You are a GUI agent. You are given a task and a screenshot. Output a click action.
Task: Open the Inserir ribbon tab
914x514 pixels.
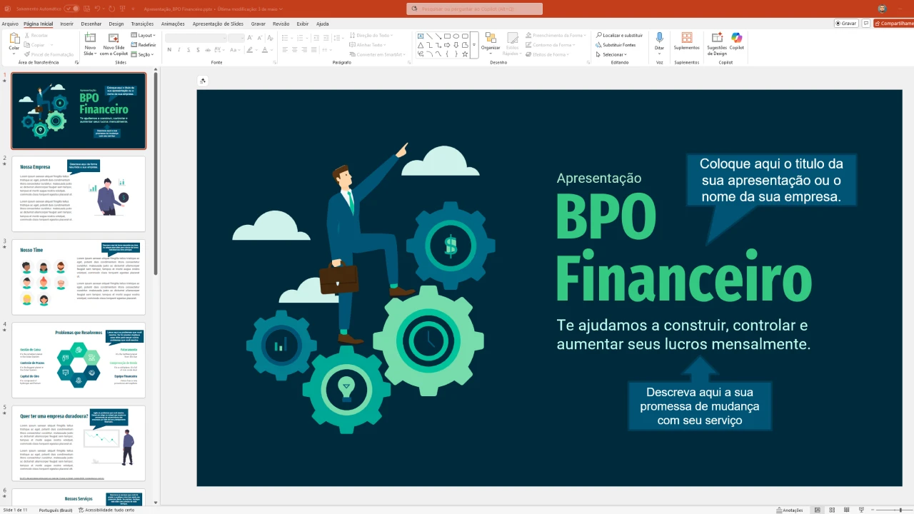tap(66, 24)
